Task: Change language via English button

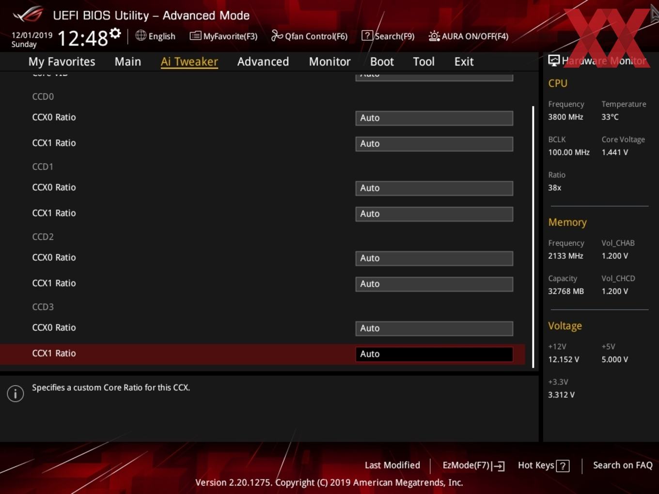Action: pos(162,36)
